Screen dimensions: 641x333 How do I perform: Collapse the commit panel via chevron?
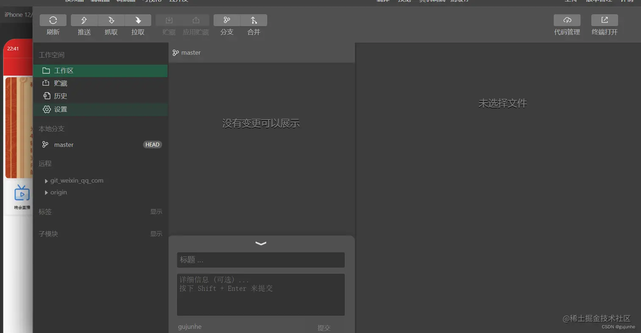(x=261, y=244)
